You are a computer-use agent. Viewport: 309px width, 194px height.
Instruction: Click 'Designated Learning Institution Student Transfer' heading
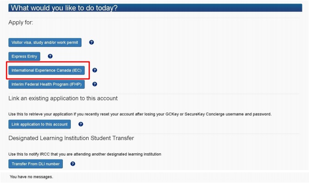coord(71,138)
